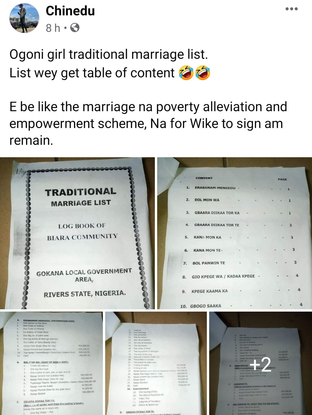The image size is (312, 415).
Task: Click the first laughing emoji in post
Action: point(186,73)
